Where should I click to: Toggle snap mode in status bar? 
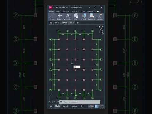(x=99, y=106)
